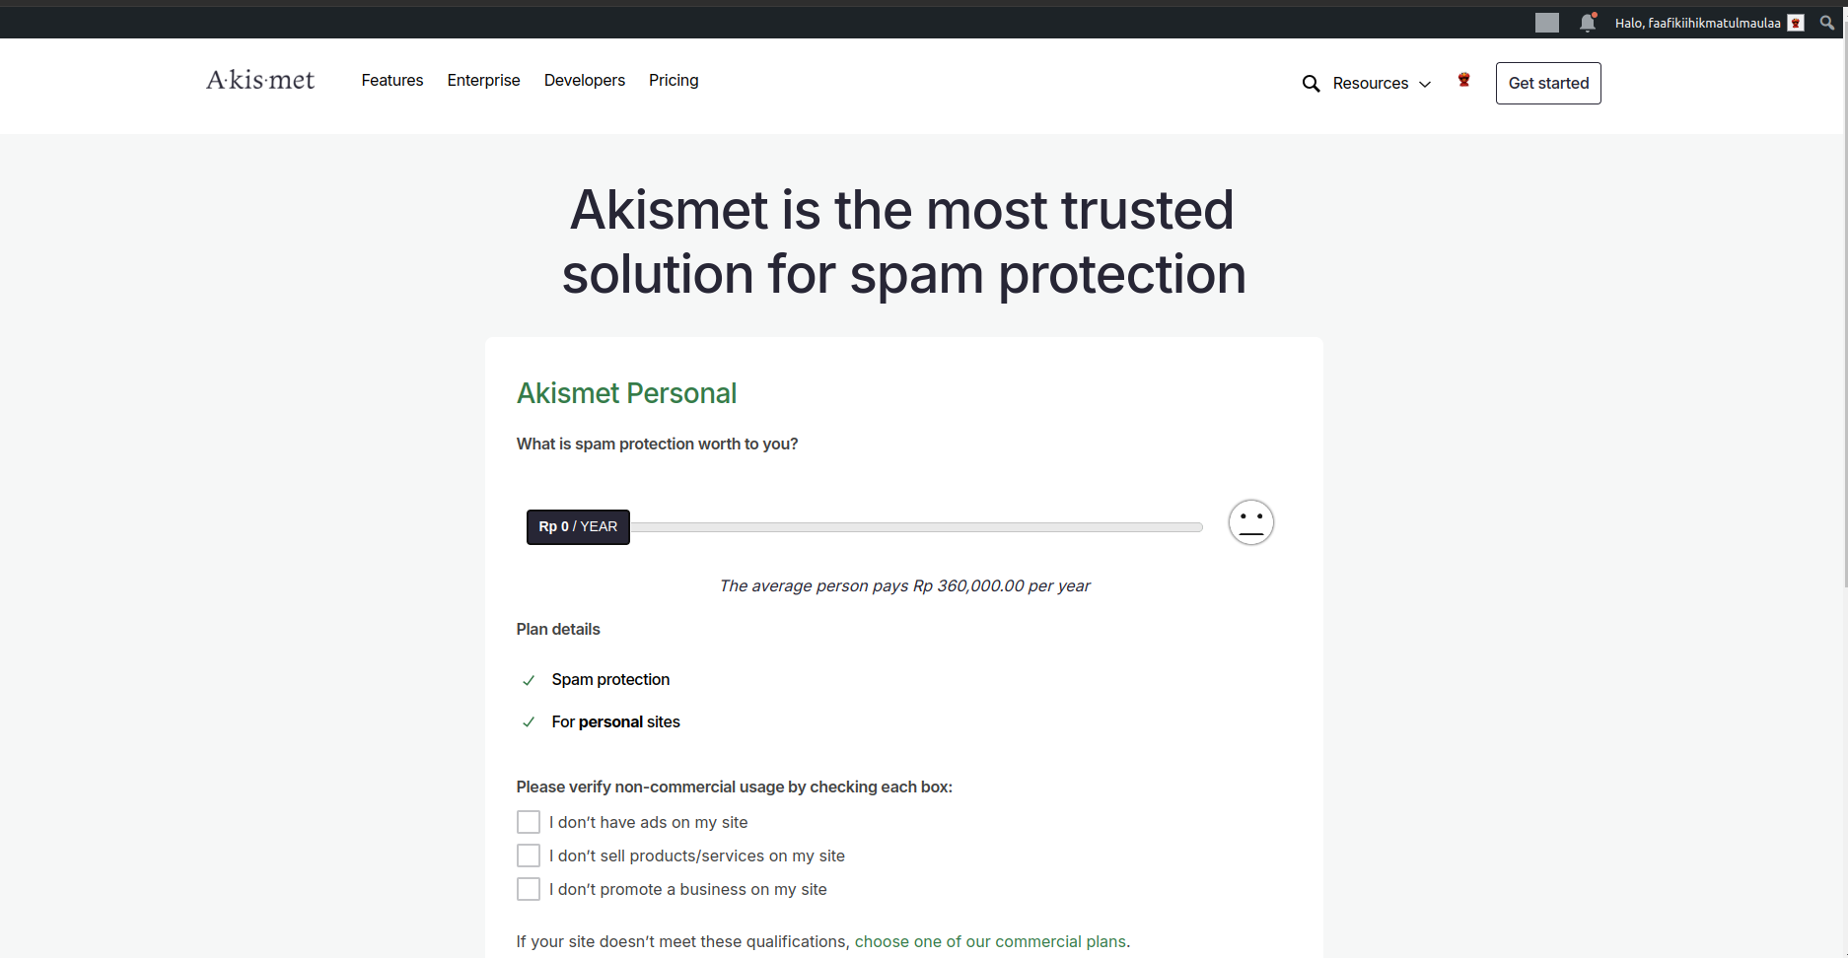Click the admin bar search magnifier icon

pyautogui.click(x=1827, y=23)
